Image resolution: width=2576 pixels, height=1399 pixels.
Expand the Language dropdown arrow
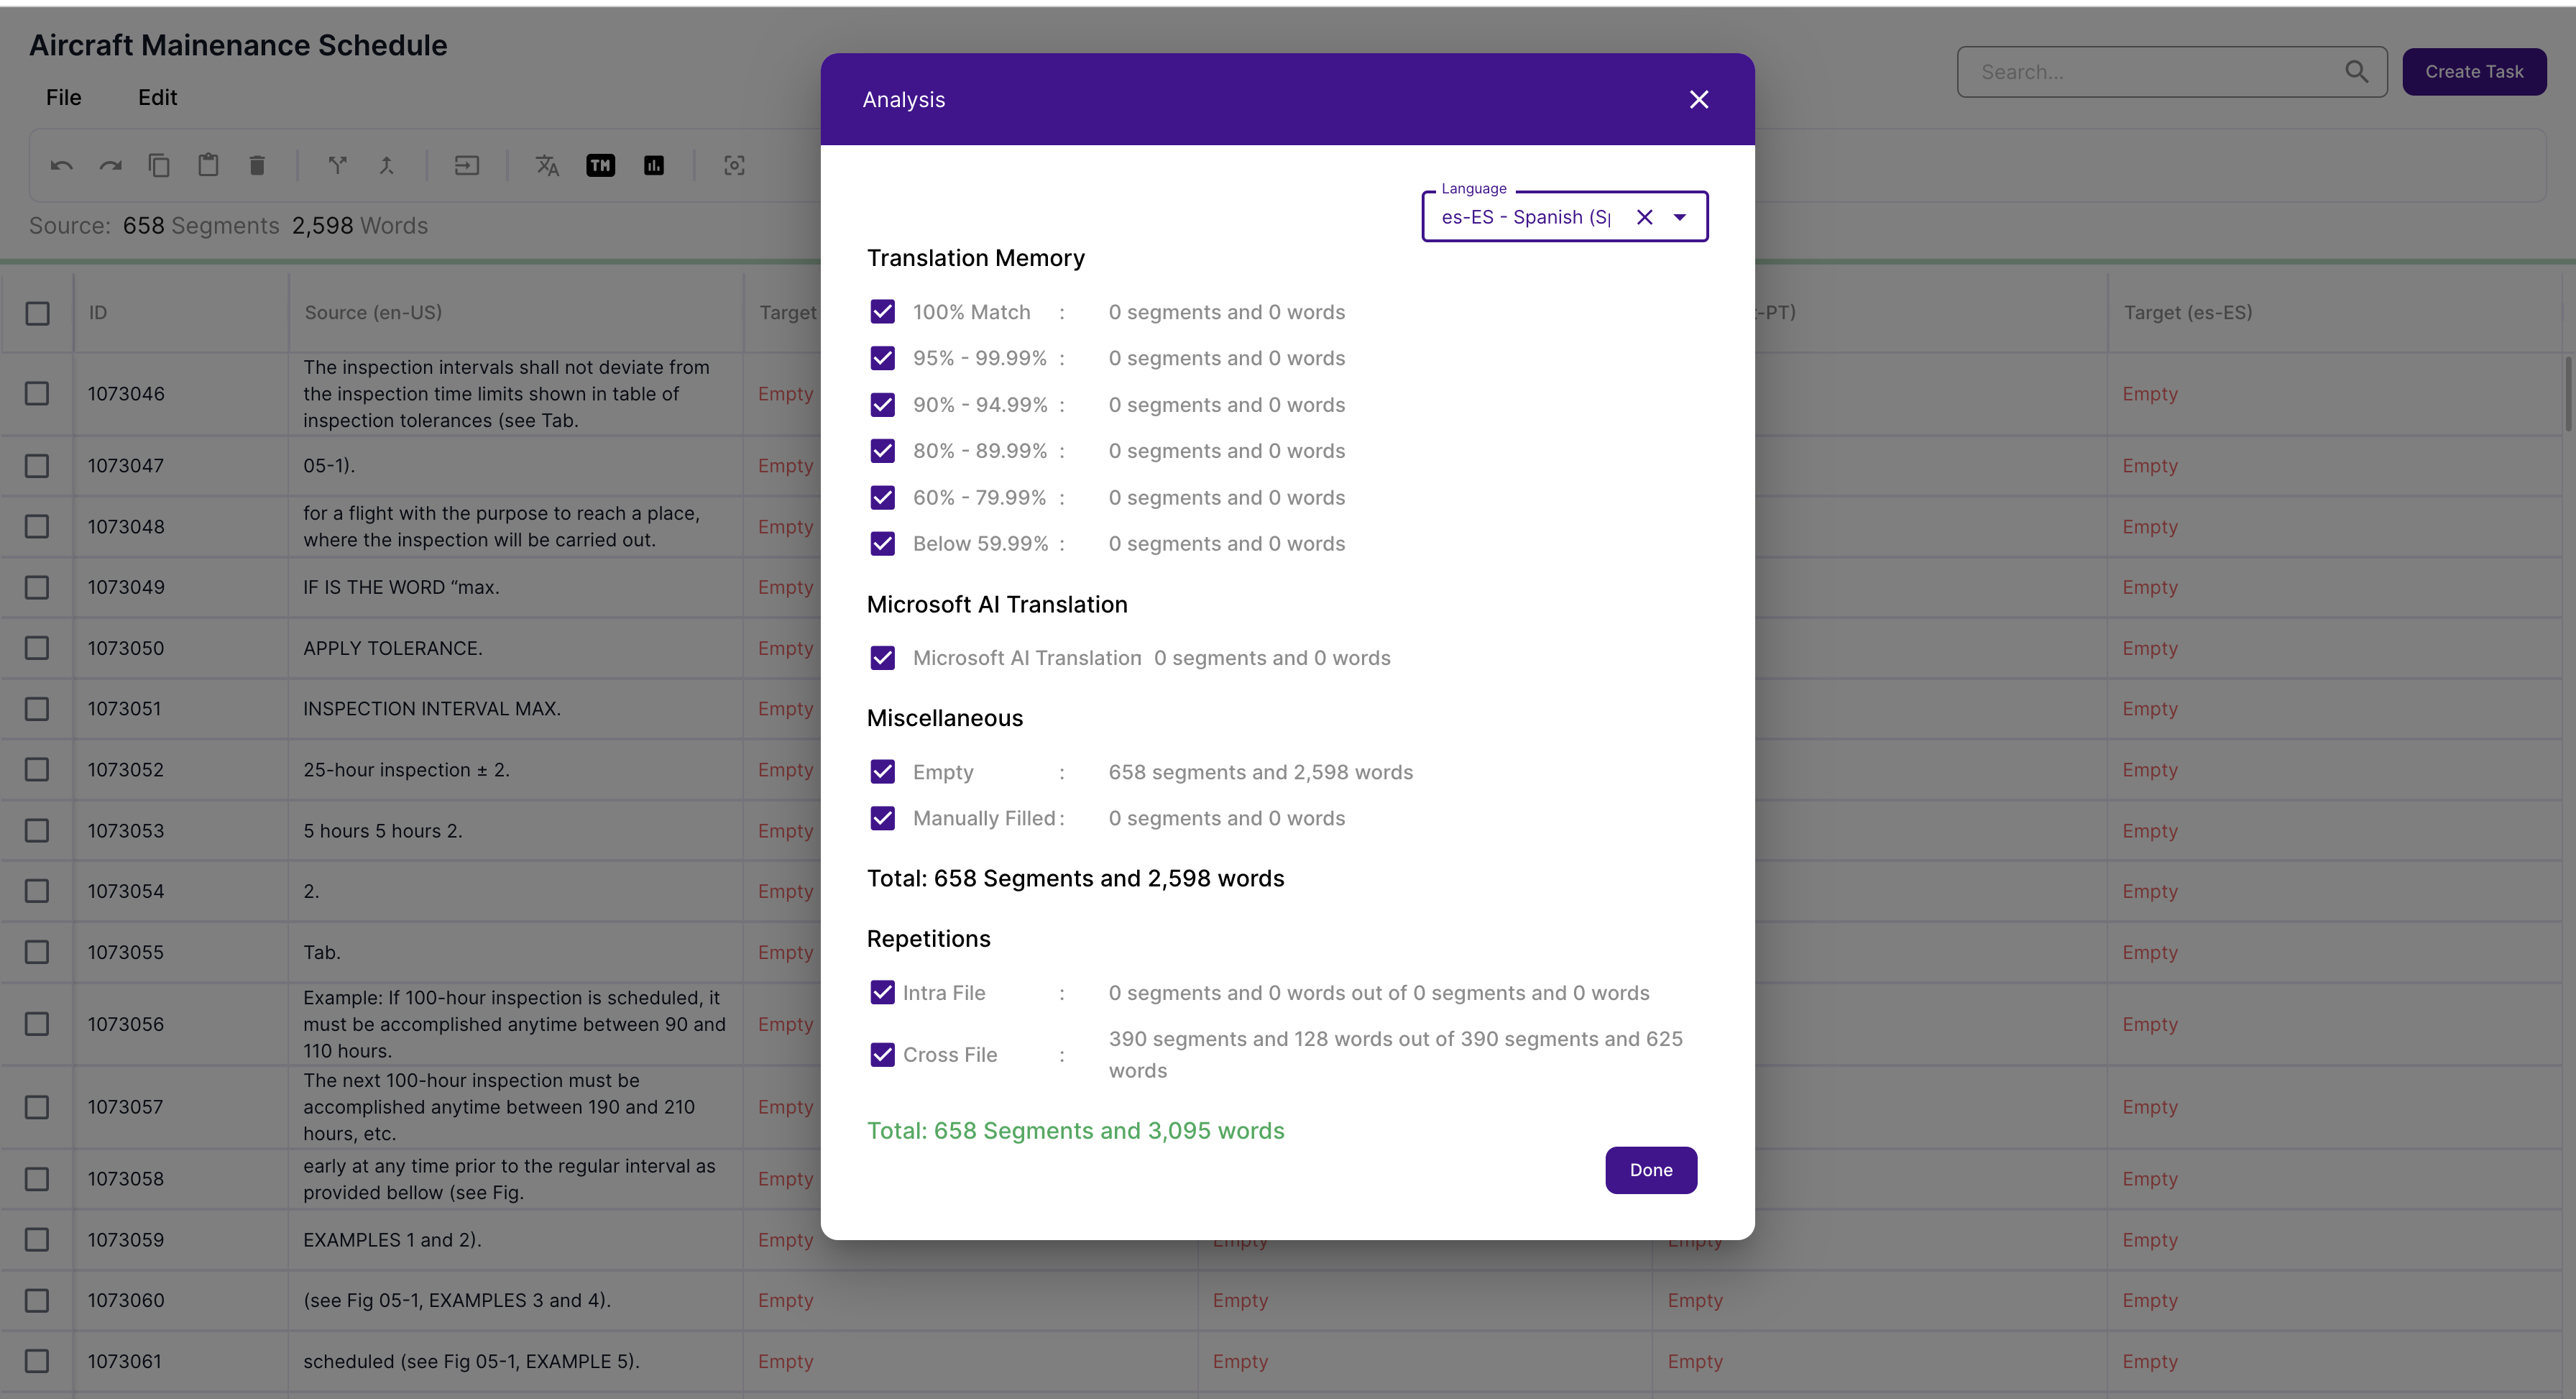point(1680,217)
